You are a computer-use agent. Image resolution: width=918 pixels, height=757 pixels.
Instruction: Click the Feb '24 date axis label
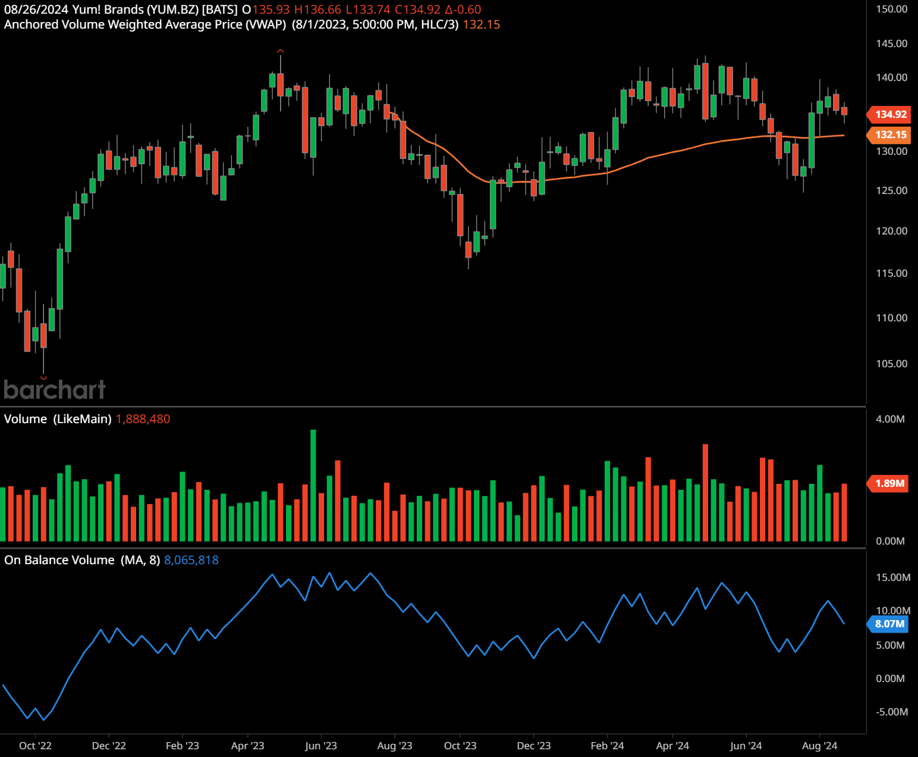(608, 746)
